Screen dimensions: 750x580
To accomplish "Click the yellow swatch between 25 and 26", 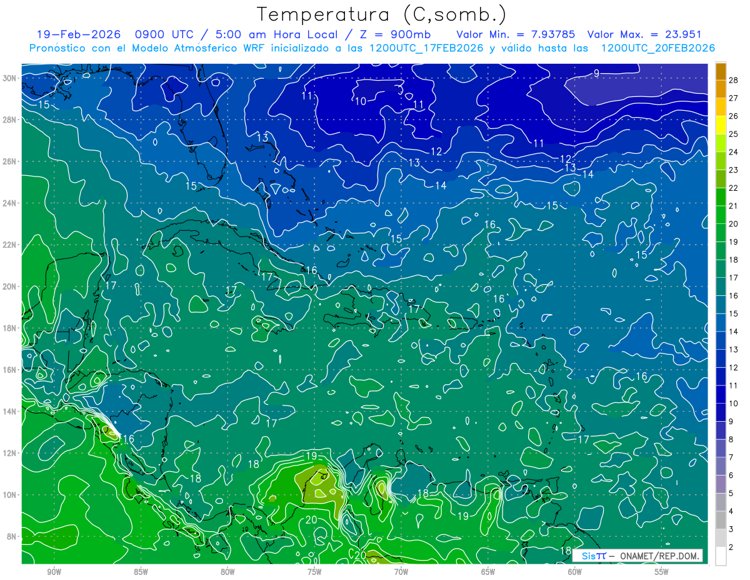I will pos(721,125).
